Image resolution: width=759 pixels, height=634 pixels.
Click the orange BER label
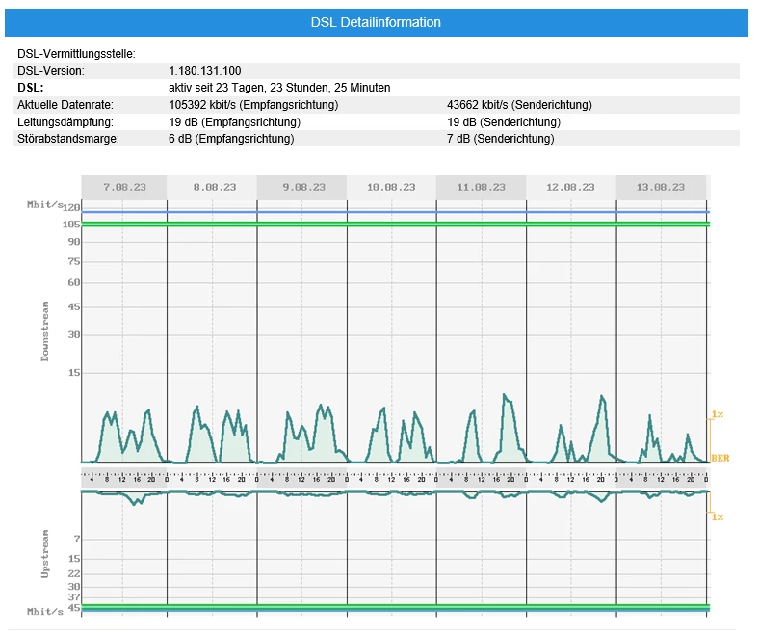pos(720,458)
